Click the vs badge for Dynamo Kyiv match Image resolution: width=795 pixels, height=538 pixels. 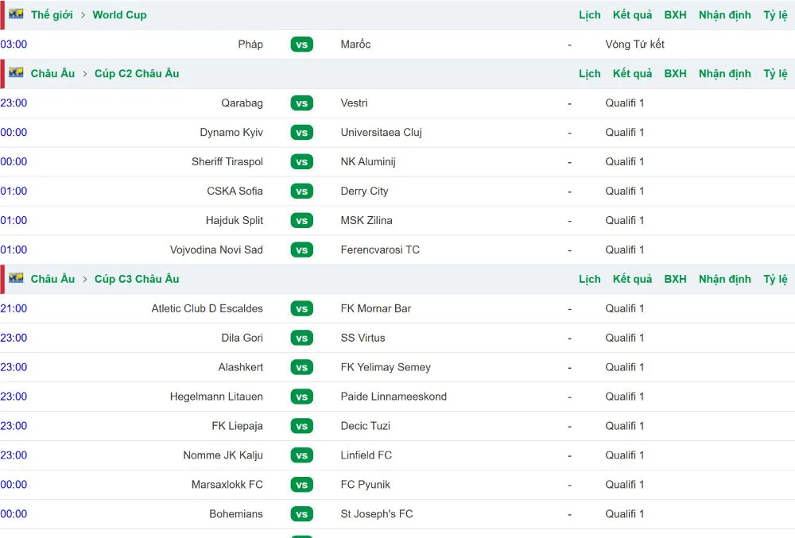pos(301,133)
